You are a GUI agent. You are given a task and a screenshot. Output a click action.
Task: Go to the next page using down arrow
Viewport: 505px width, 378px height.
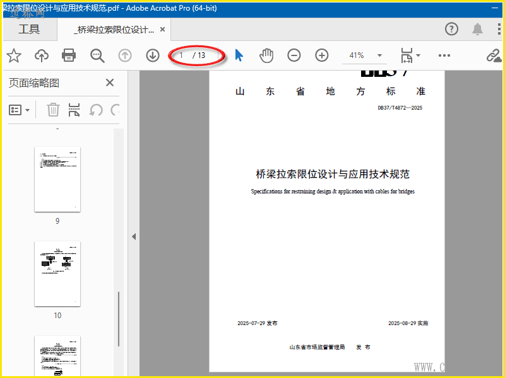click(x=153, y=55)
